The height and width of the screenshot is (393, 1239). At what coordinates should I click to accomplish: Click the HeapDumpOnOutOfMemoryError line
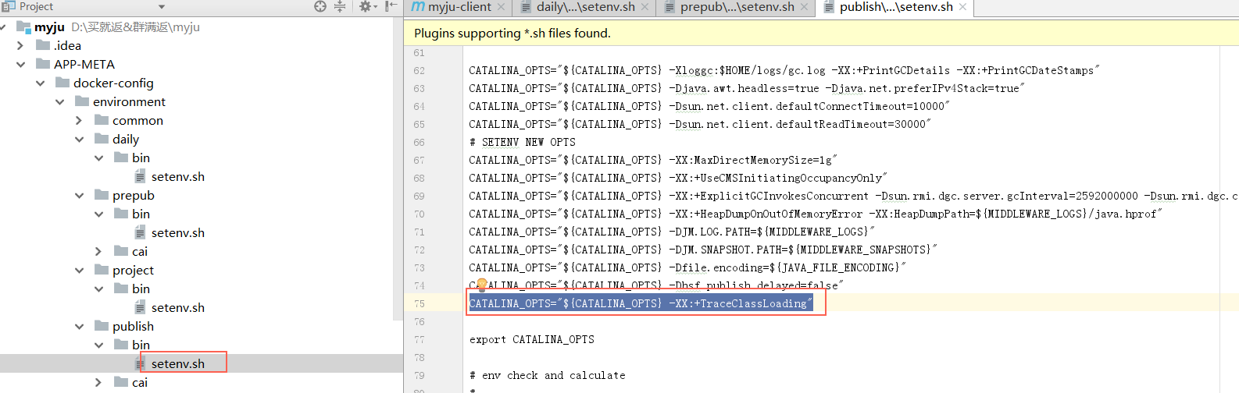(x=816, y=214)
